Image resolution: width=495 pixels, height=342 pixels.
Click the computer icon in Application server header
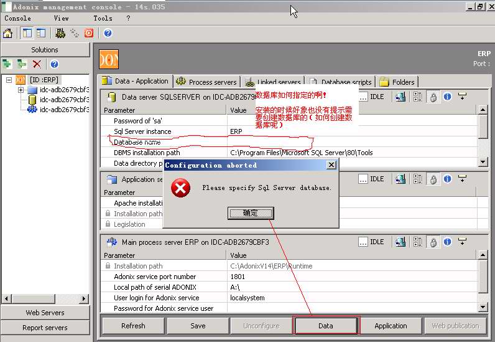click(401, 179)
